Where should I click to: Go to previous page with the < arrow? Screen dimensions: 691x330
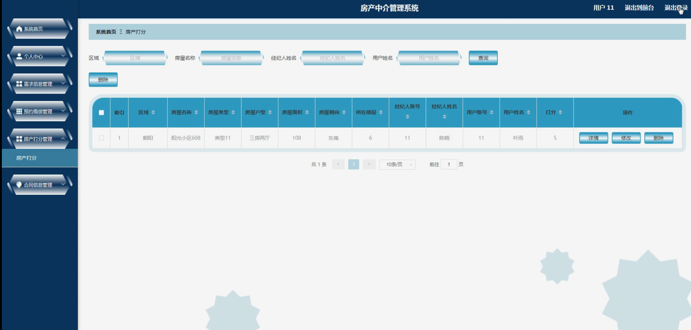pyautogui.click(x=338, y=165)
